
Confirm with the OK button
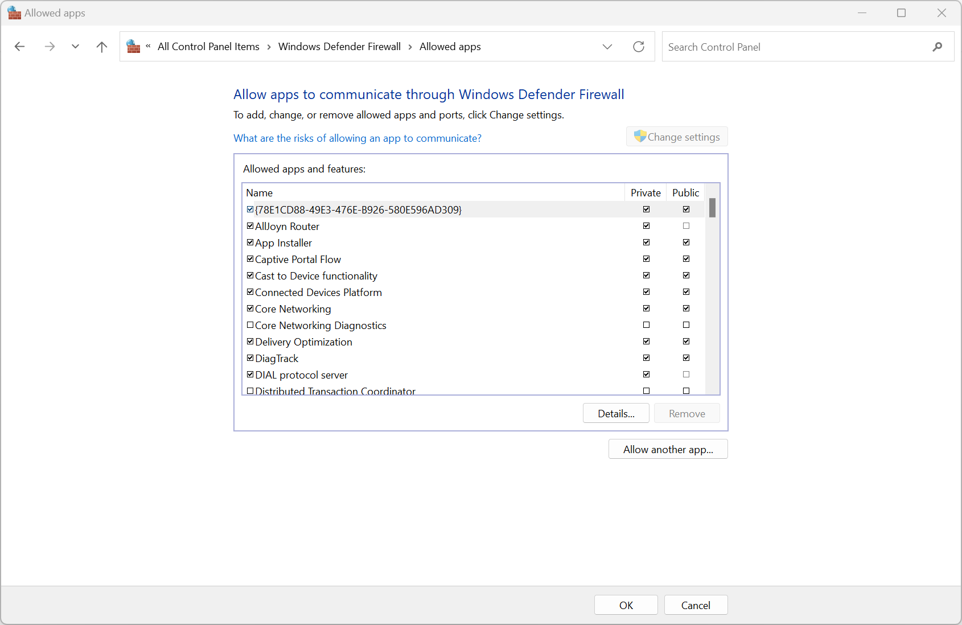626,605
